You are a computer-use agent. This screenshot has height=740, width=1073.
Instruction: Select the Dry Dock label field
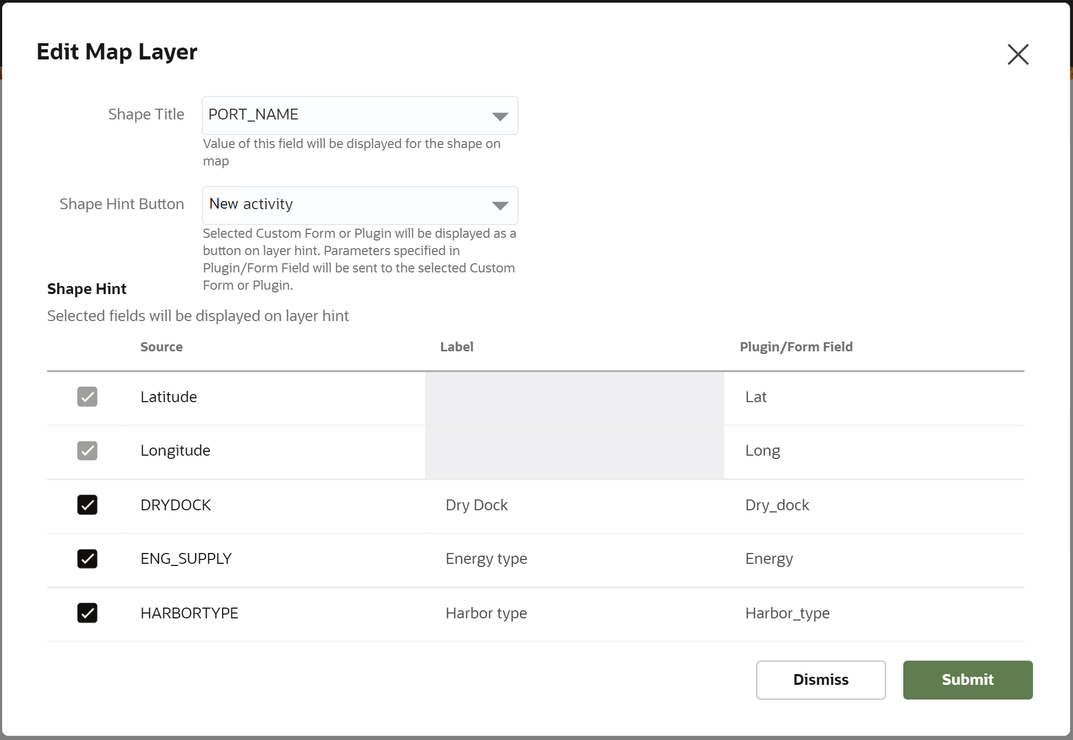coord(476,505)
